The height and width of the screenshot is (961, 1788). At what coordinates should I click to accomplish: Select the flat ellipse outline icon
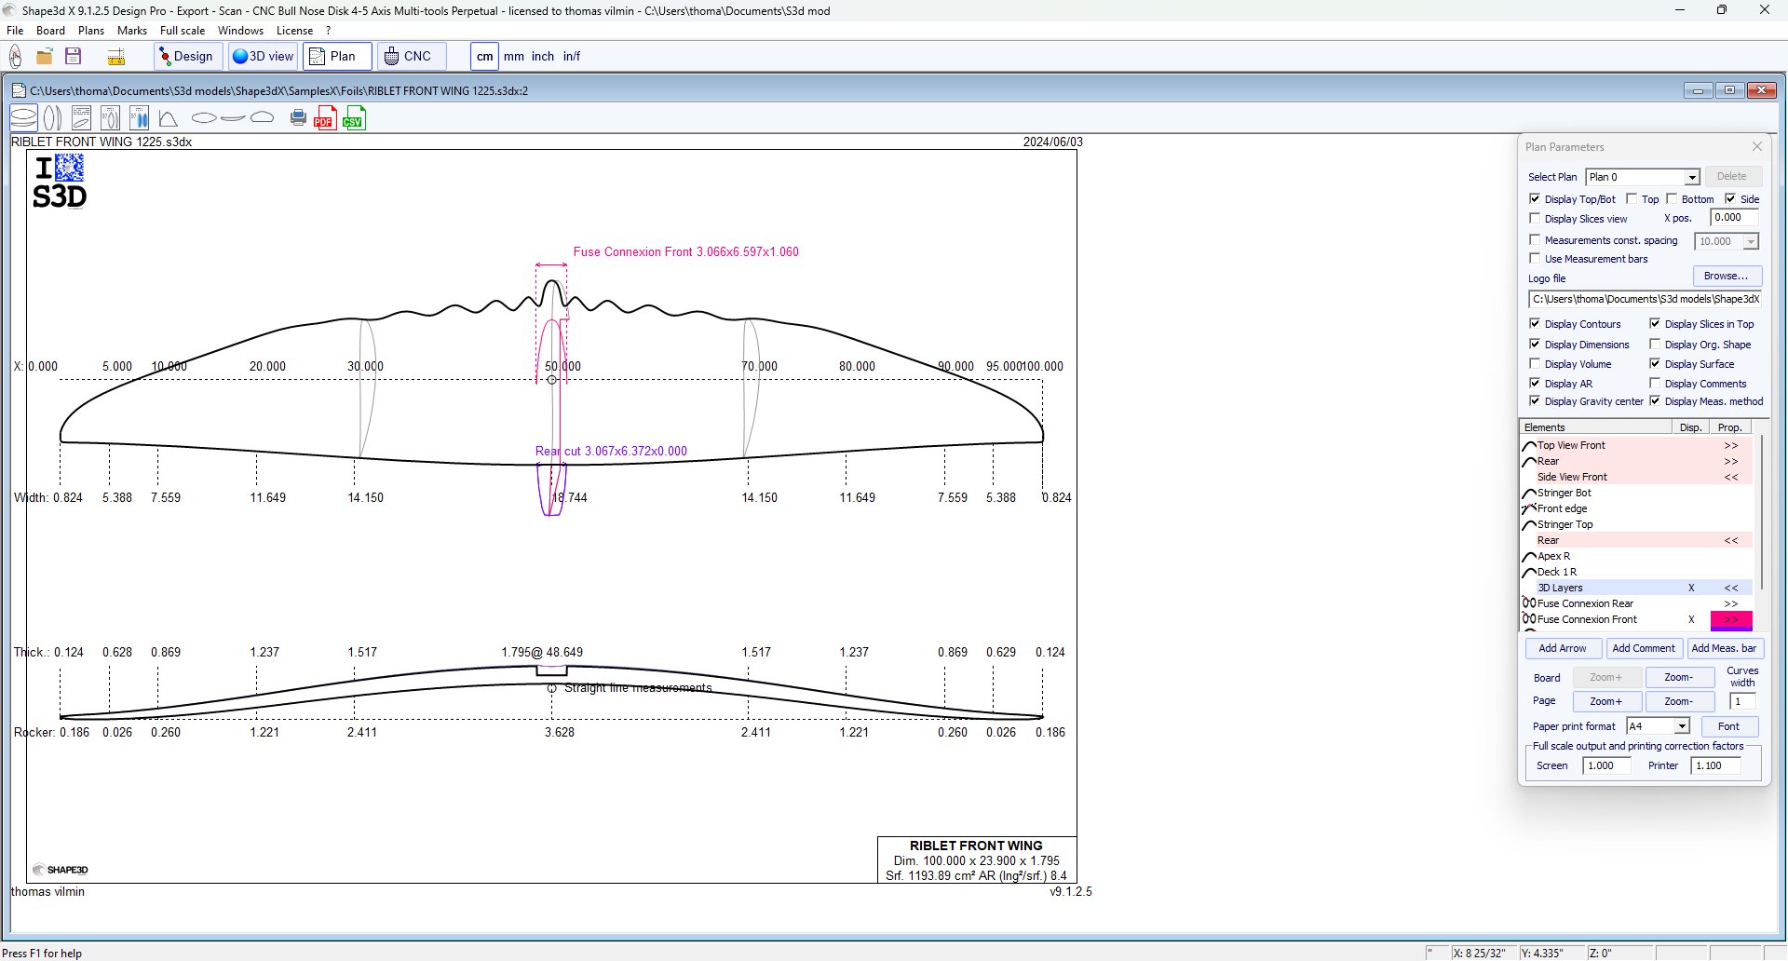pyautogui.click(x=204, y=117)
